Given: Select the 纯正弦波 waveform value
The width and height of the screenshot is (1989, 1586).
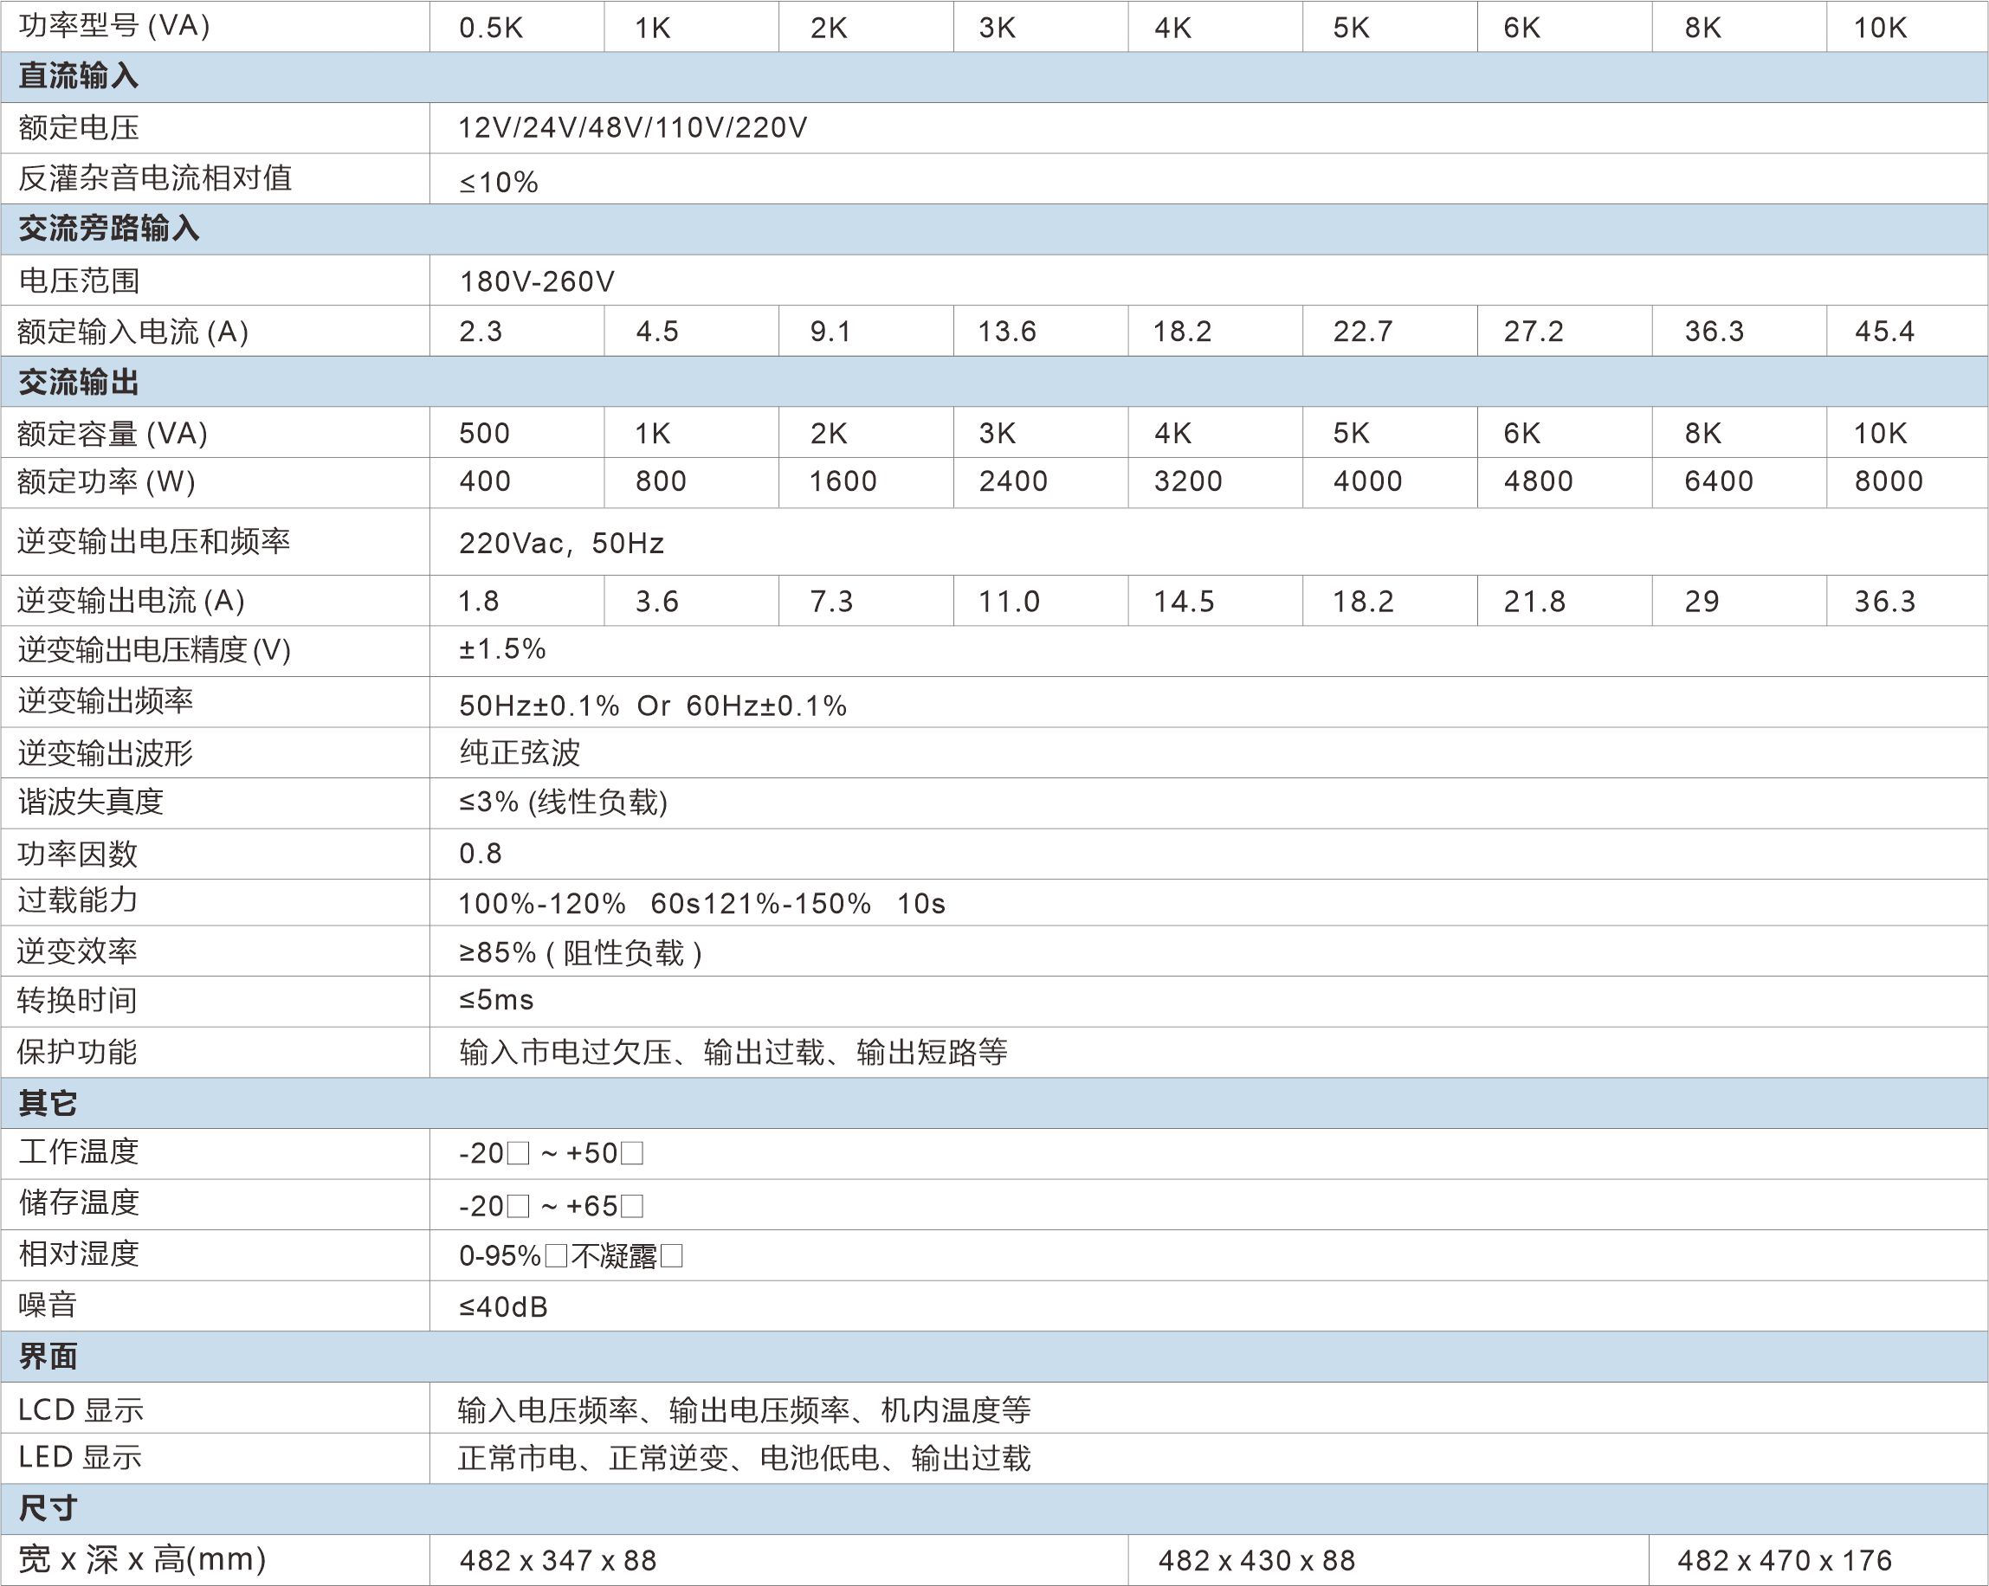Looking at the screenshot, I should [x=520, y=752].
